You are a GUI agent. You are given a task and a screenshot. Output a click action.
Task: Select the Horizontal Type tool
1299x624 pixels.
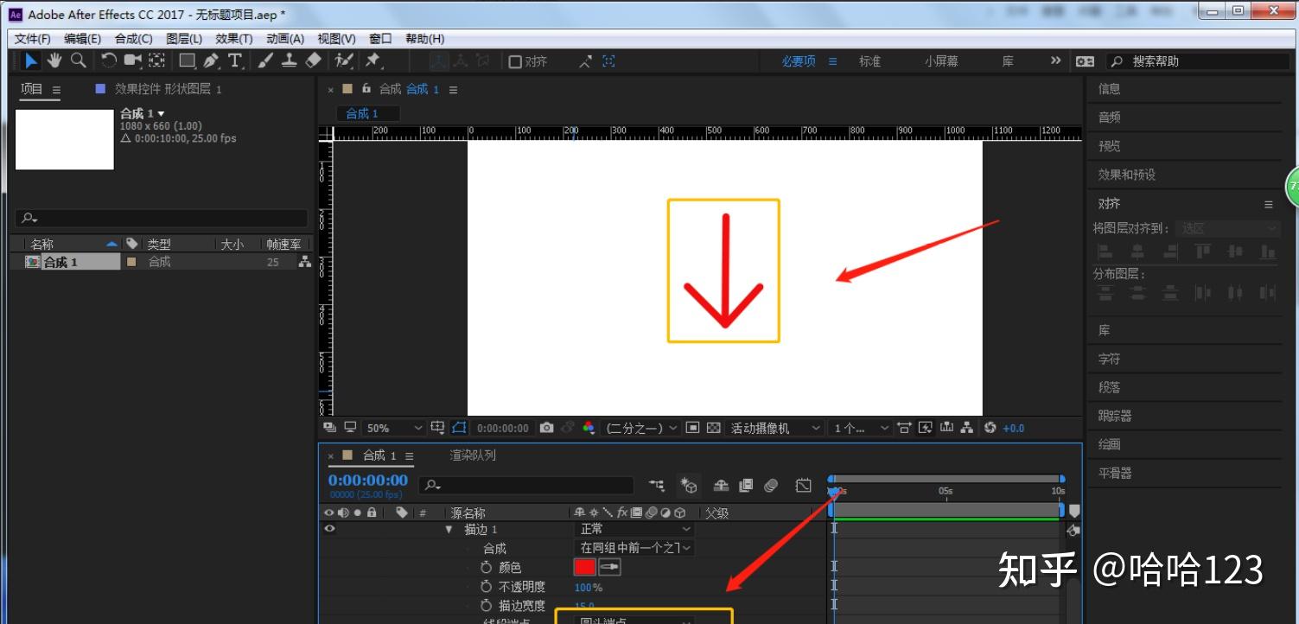[x=235, y=60]
